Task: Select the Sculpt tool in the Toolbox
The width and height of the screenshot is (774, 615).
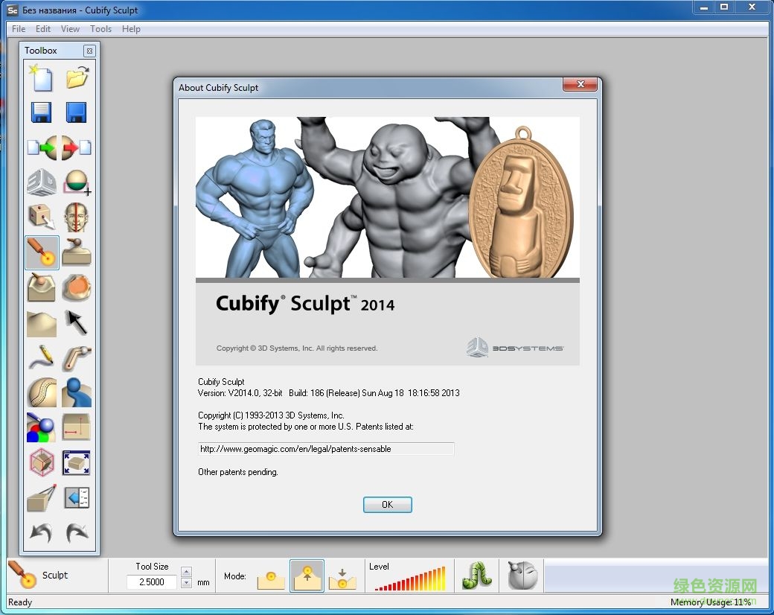Action: pyautogui.click(x=41, y=252)
